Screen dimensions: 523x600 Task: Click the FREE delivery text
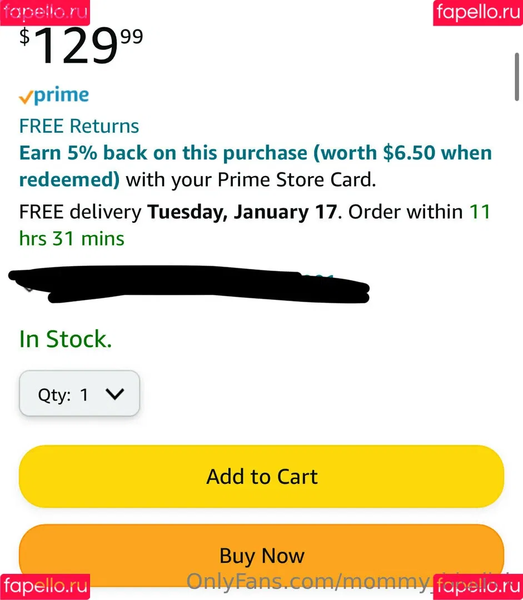tap(81, 212)
